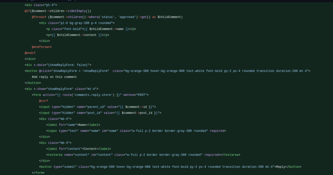This screenshot has height=175, width=333.
Task: Click the $childComment->content expression
Action: (77, 35)
